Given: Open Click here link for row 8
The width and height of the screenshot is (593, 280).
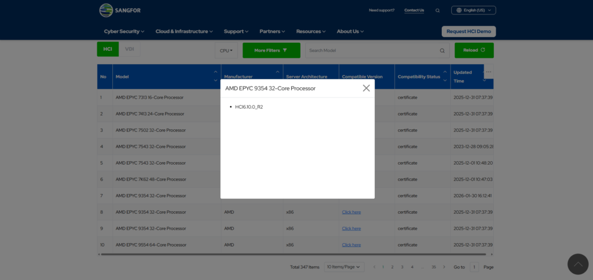Looking at the screenshot, I should pyautogui.click(x=352, y=212).
